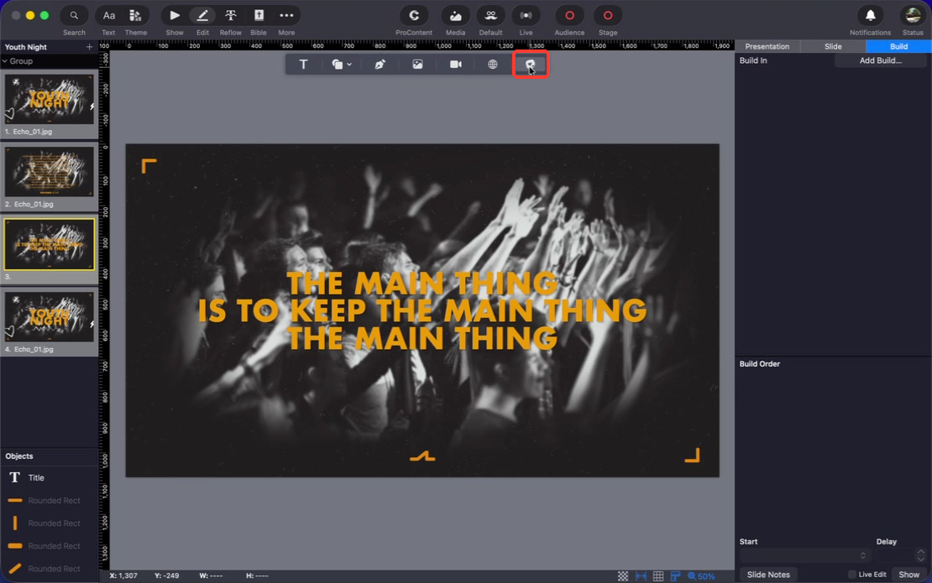Switch to Show mode
Image resolution: width=932 pixels, height=583 pixels.
click(x=174, y=16)
